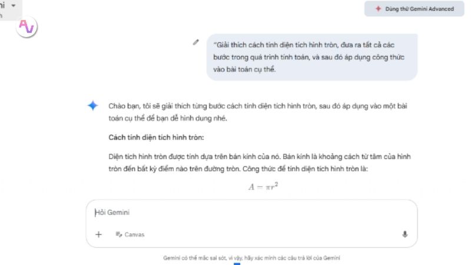Click the red sparkle on Gemini Advanced
The width and height of the screenshot is (471, 265).
378,9
